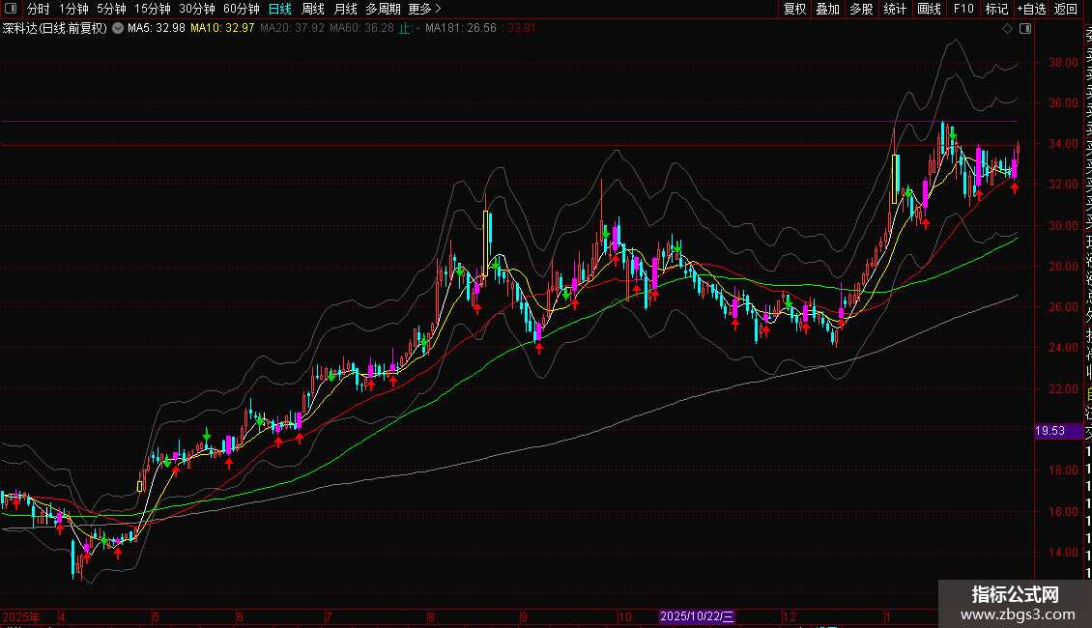Open the 统计 statistics tool
1092x628 pixels.
click(x=895, y=9)
